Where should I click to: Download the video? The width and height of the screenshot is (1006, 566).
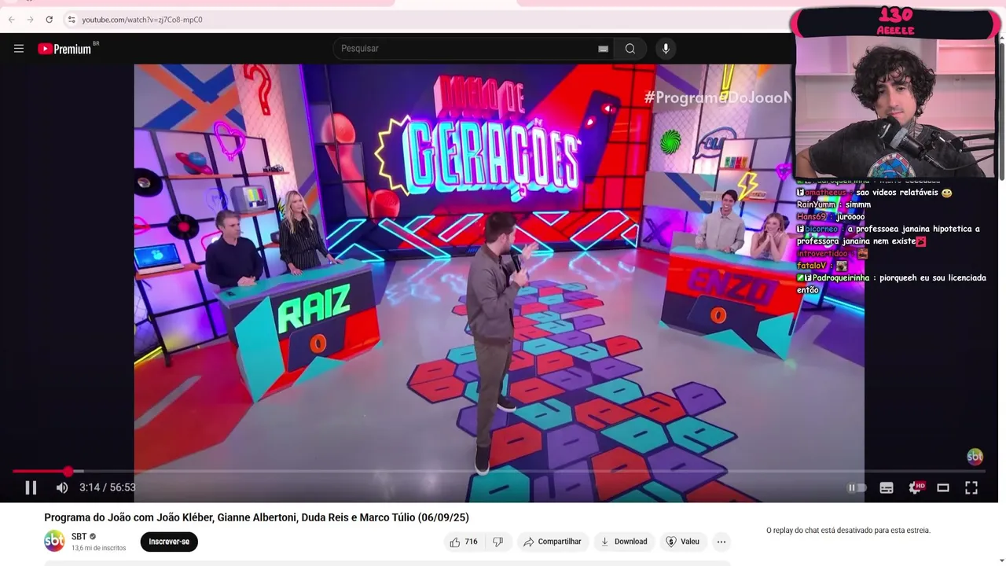[x=624, y=542]
